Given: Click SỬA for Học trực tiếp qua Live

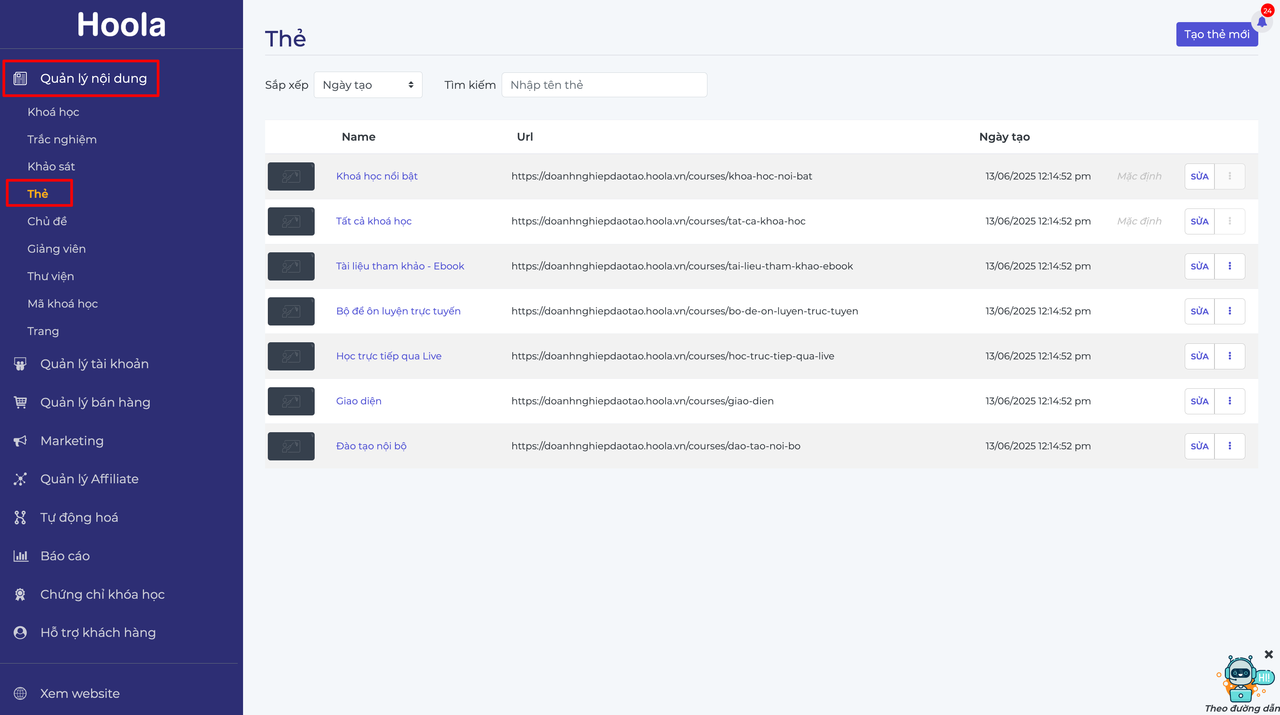Looking at the screenshot, I should click(1199, 356).
